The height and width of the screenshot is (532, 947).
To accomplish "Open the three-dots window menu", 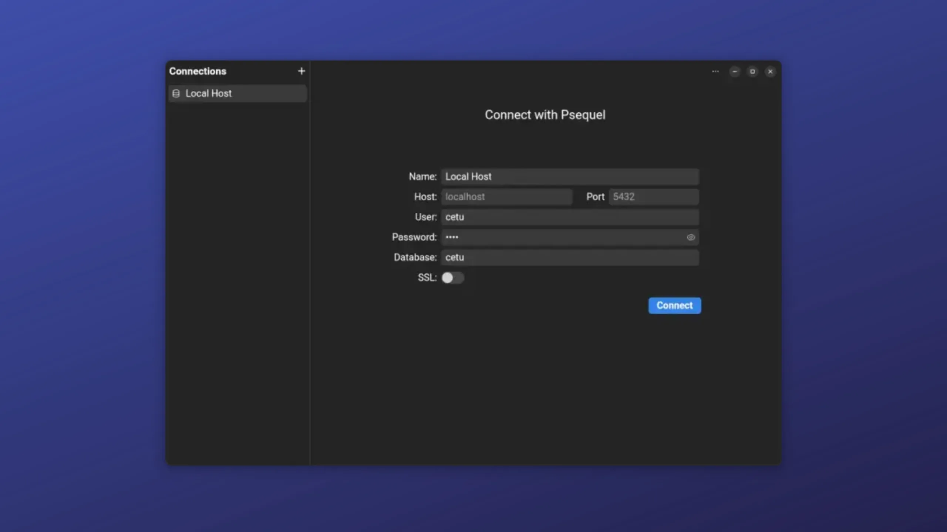I will [715, 71].
